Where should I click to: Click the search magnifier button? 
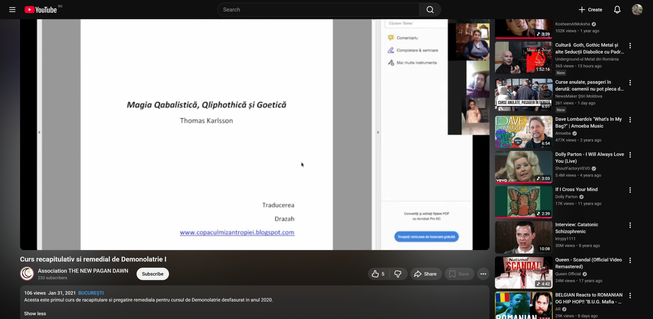(x=430, y=10)
